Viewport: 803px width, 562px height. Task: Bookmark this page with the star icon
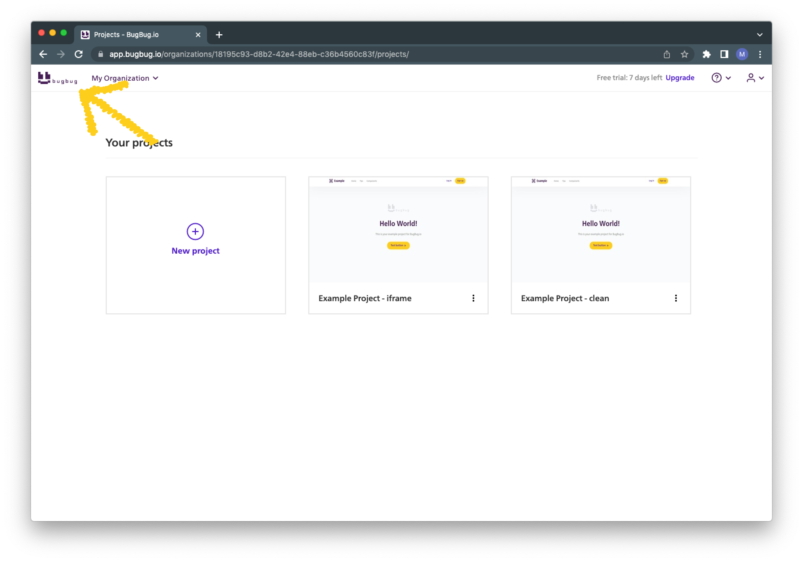coord(685,54)
